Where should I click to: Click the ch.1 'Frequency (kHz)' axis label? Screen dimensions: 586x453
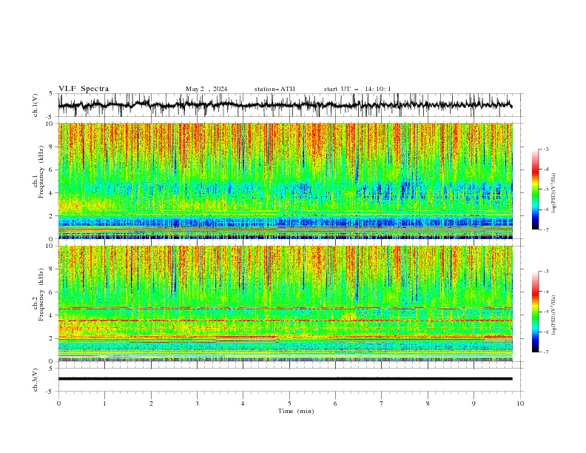click(x=41, y=172)
